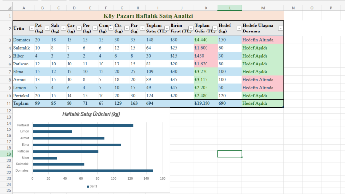Viewport: 345px width, 194px height.
Task: Click the selected cell L19
Action: click(x=230, y=154)
